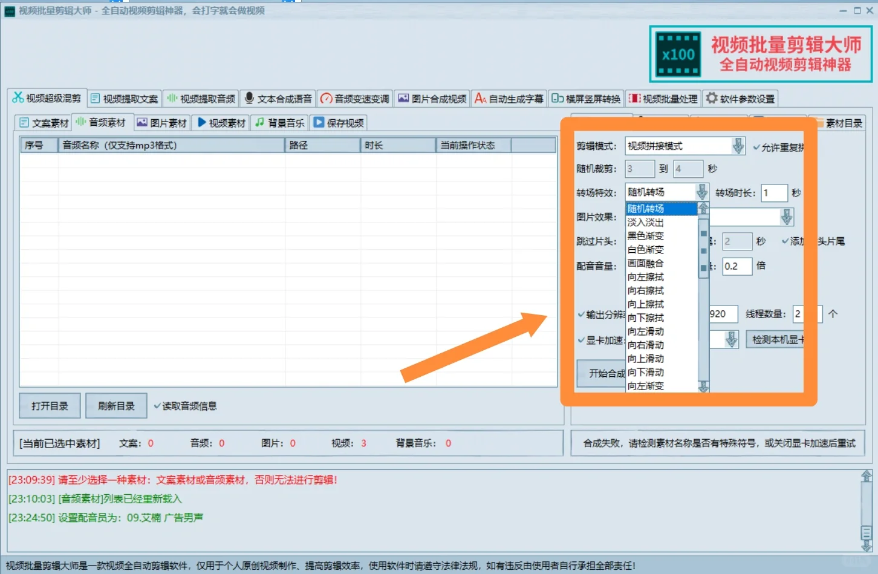Click the 刷新目录 button

click(116, 406)
